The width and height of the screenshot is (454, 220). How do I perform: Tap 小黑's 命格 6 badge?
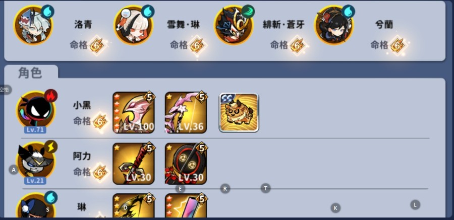pyautogui.click(x=100, y=122)
